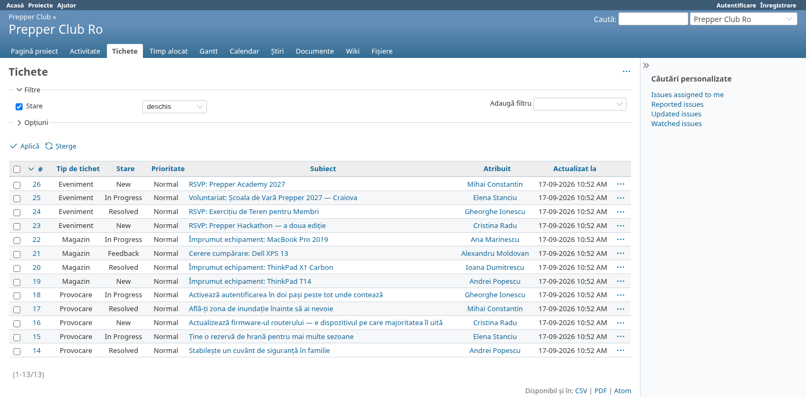Screen dimensions: 806x397
Task: Open the Adaugă filtru dropdown
Action: click(580, 104)
